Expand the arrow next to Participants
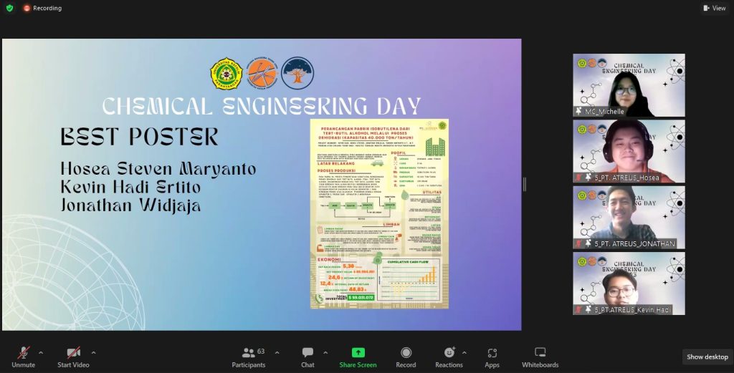 [277, 352]
